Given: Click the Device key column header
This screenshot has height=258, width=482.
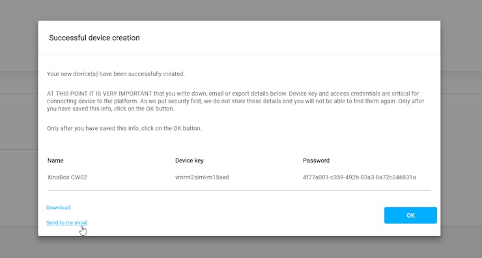Looking at the screenshot, I should pyautogui.click(x=190, y=161).
